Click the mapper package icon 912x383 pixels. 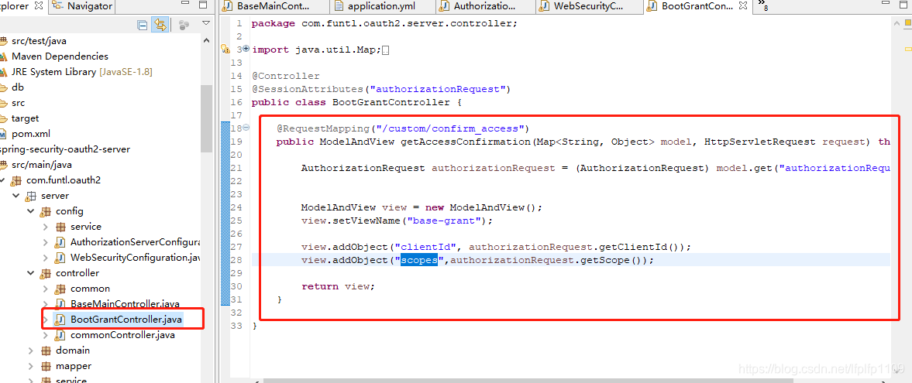[x=46, y=366]
